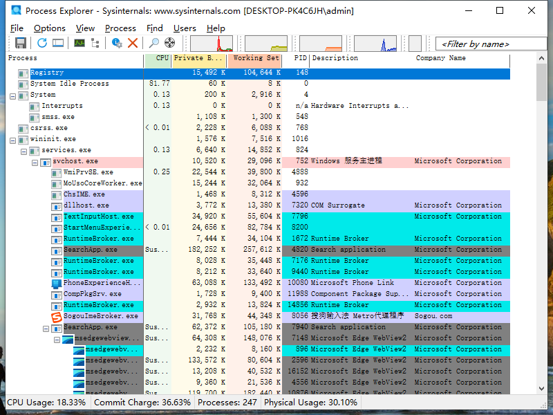This screenshot has height=415, width=553.
Task: Click the physical memory history graph
Action: click(321, 44)
